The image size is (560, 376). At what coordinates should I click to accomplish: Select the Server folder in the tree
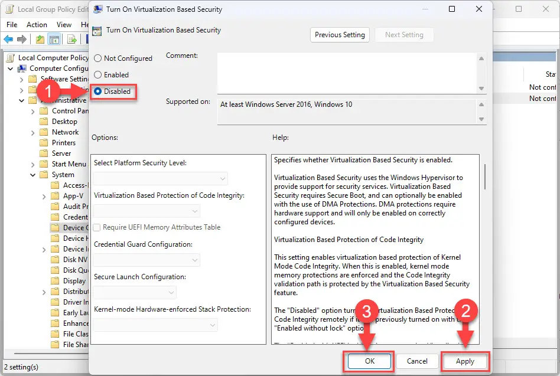point(61,153)
